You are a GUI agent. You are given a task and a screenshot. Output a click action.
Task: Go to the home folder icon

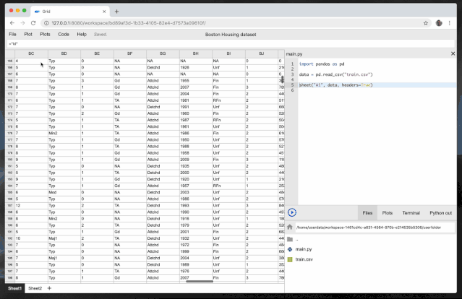coord(290,227)
